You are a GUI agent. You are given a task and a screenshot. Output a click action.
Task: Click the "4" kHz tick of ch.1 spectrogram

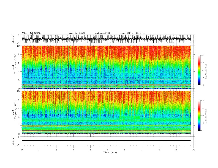click(x=19, y=72)
